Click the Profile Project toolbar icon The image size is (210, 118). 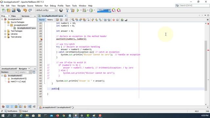coord(91,10)
